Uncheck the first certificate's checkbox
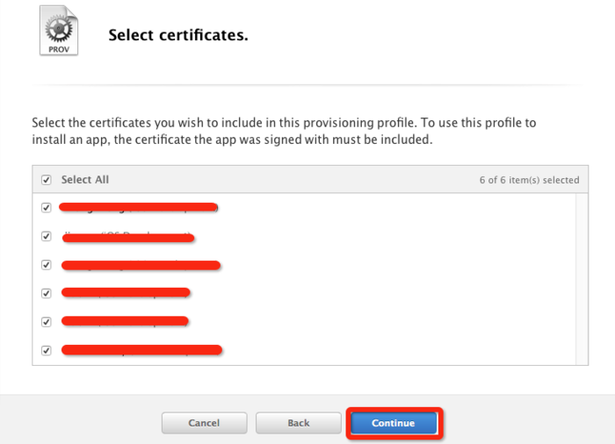615x444 pixels. click(x=47, y=208)
